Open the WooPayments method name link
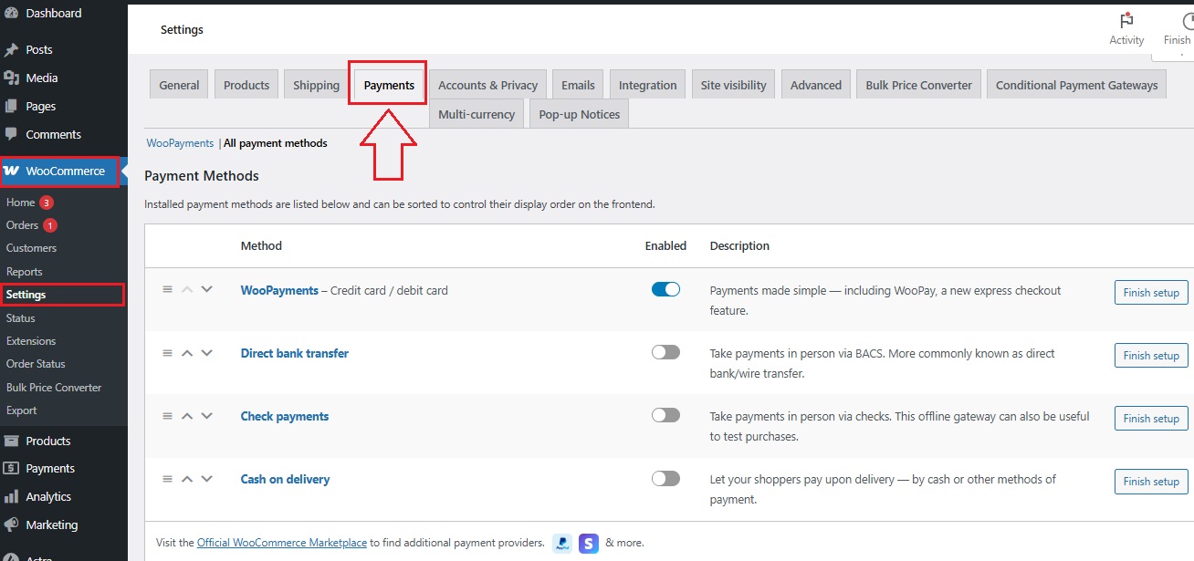The image size is (1194, 561). pos(279,290)
